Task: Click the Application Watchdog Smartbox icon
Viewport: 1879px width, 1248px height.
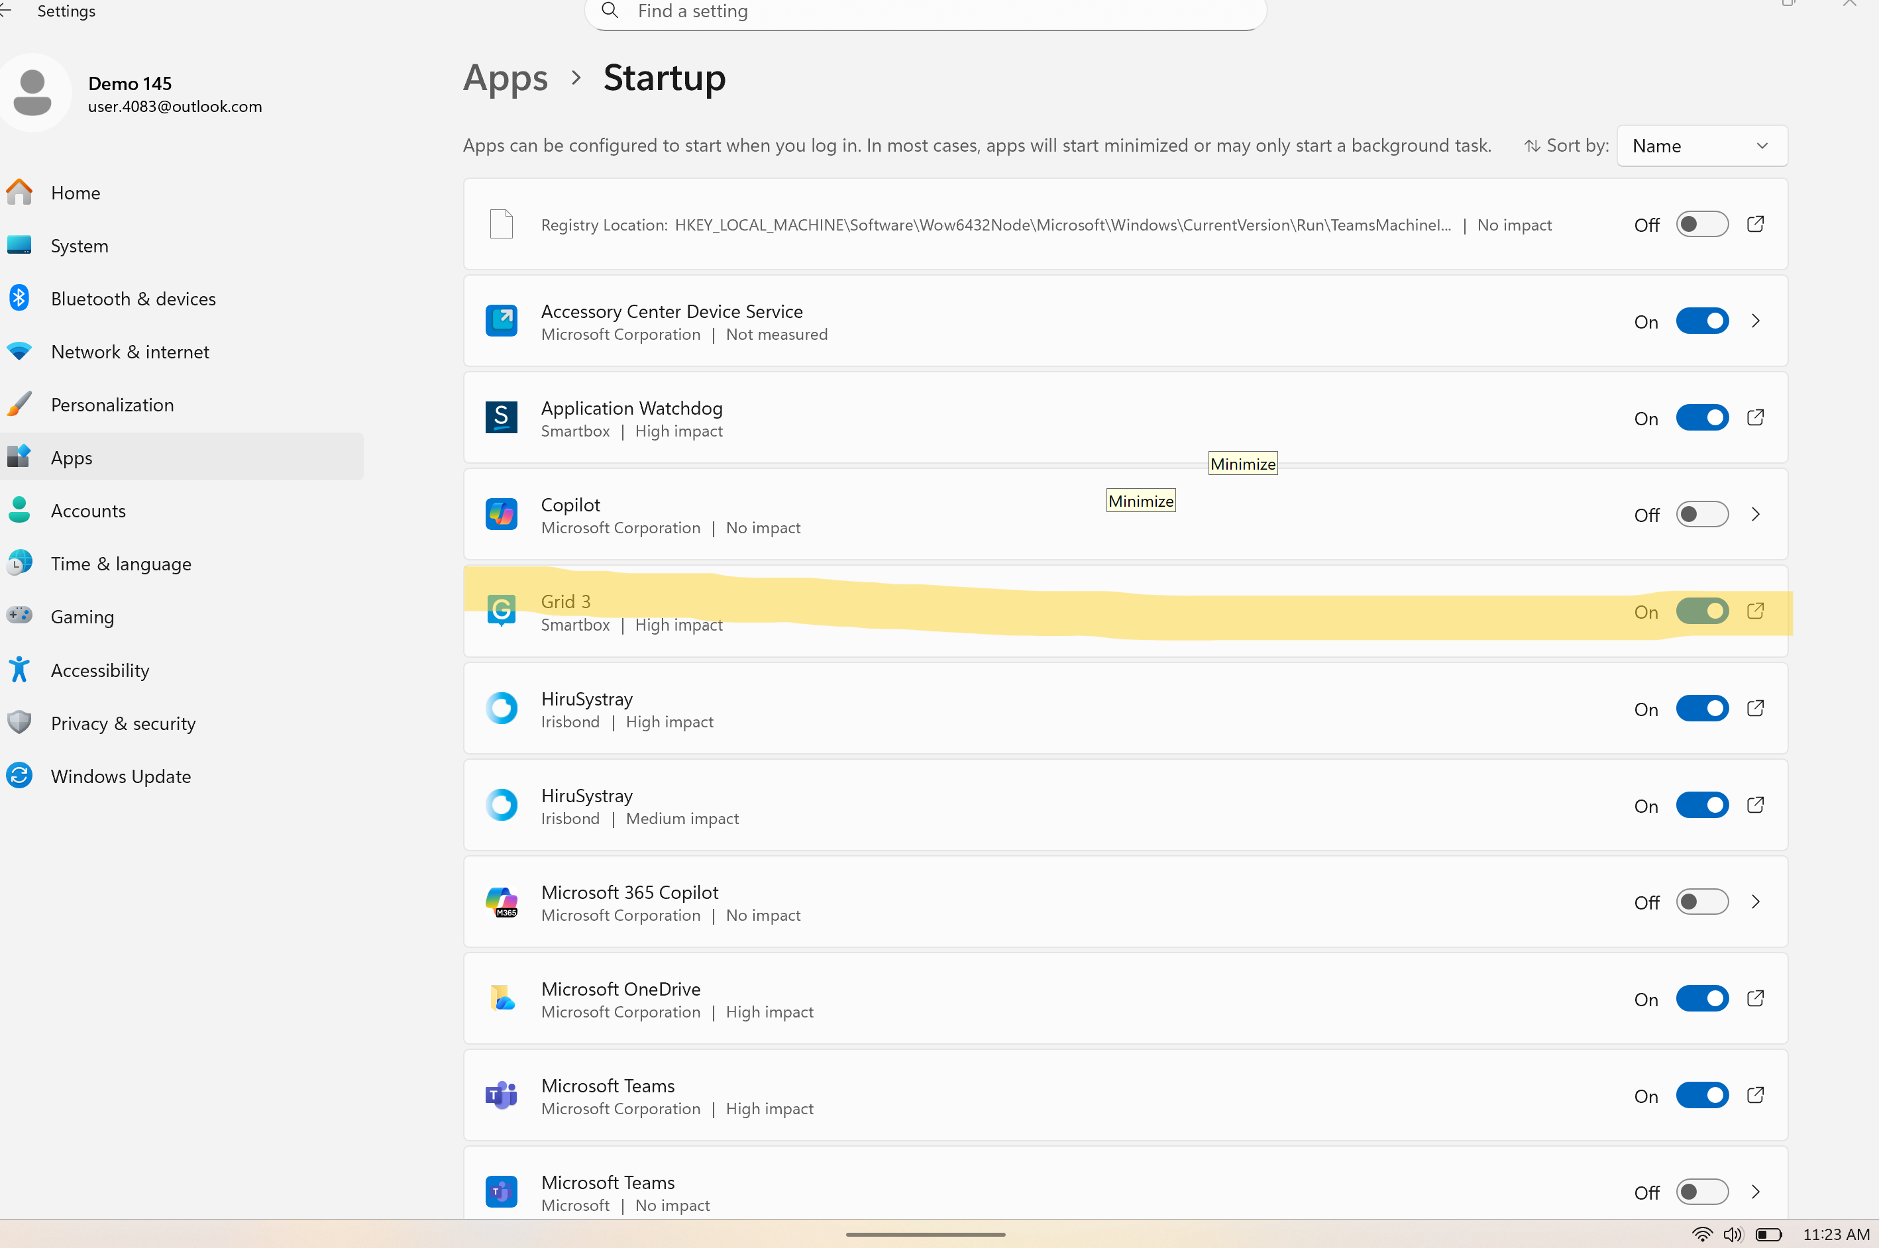Action: coord(501,417)
